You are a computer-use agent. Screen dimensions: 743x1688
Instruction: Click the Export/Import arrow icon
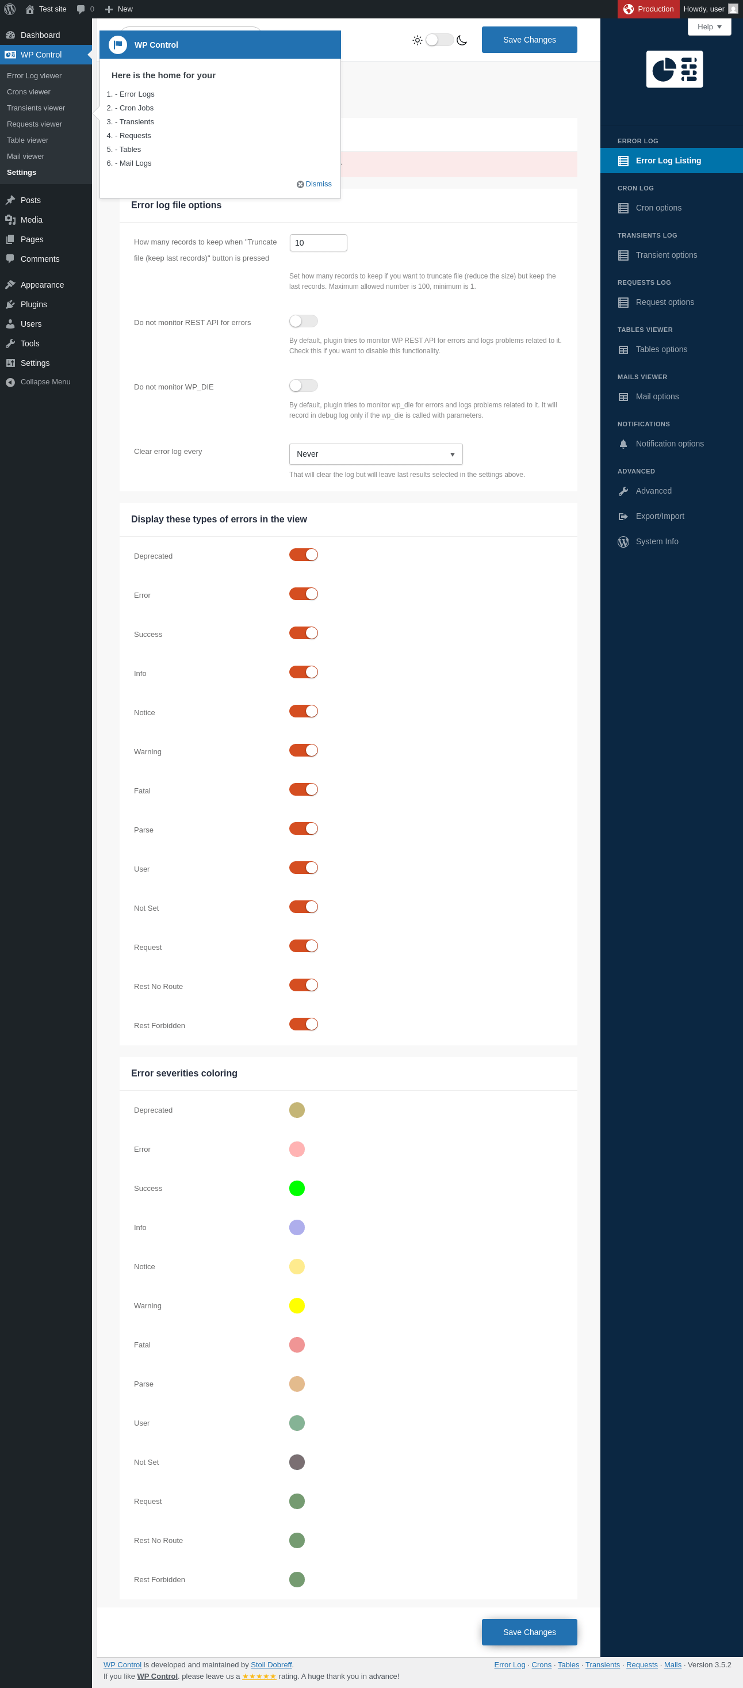coord(623,517)
